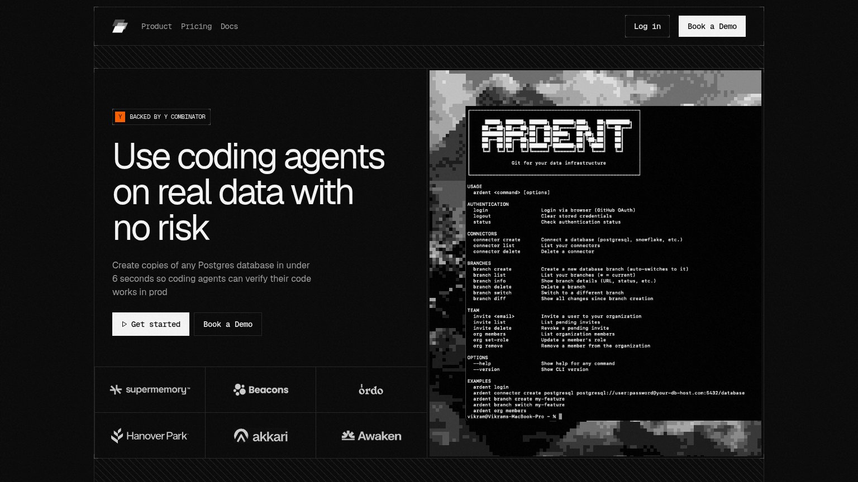Click the Backed by Y Combinator badge
This screenshot has width=858, height=482.
pyautogui.click(x=161, y=117)
